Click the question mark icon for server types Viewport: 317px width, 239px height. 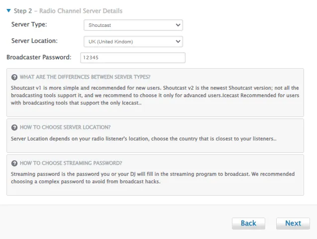(x=14, y=77)
